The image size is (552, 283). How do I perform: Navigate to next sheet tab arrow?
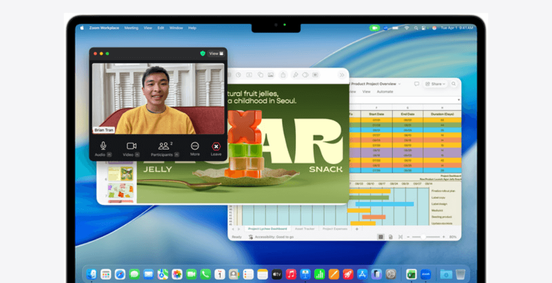[239, 229]
